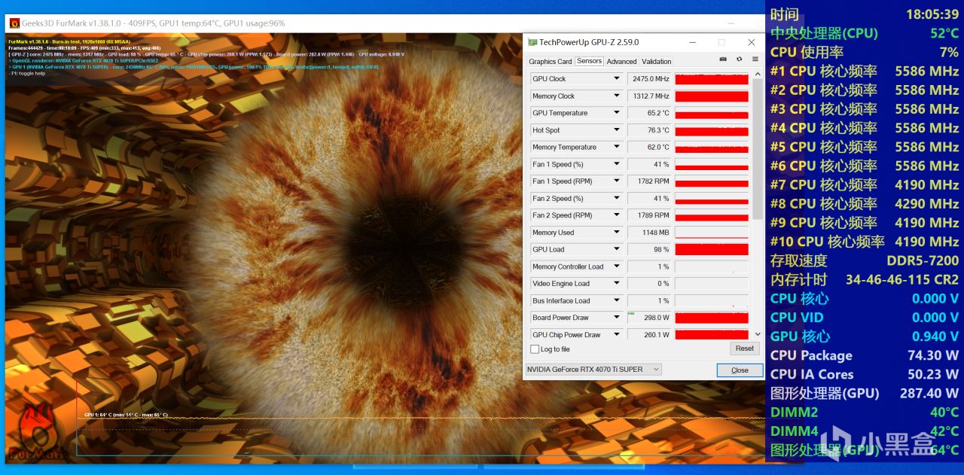This screenshot has height=475, width=964.
Task: Click the DIMM2 40°C reading
Action: pos(865,412)
